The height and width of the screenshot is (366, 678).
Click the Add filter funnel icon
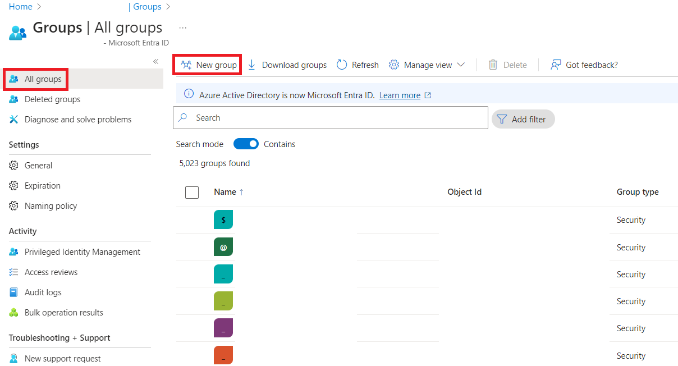point(502,119)
